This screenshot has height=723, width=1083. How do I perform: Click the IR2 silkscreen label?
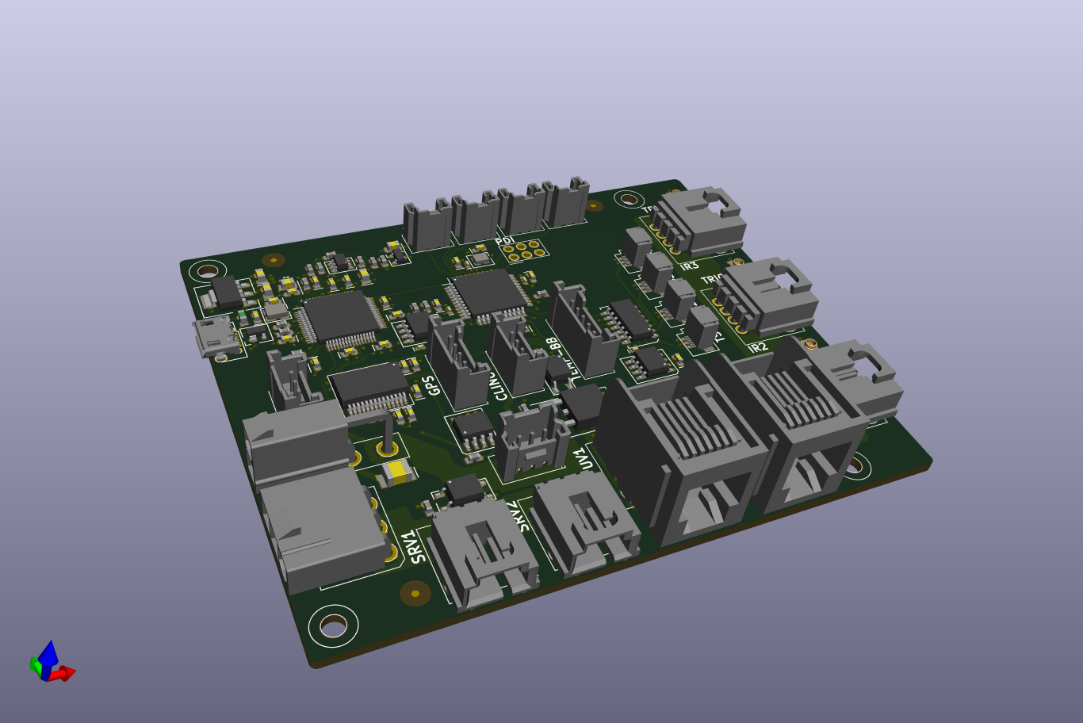(x=757, y=347)
